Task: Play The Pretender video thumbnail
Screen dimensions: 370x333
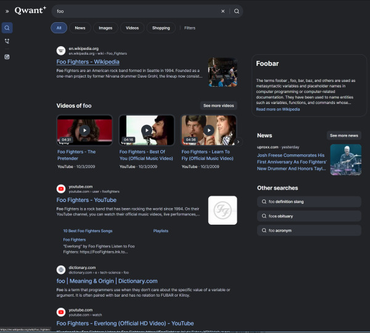Action: tap(84, 130)
